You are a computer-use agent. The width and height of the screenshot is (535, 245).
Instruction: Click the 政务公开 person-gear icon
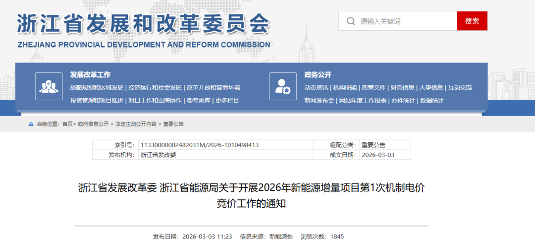[283, 86]
